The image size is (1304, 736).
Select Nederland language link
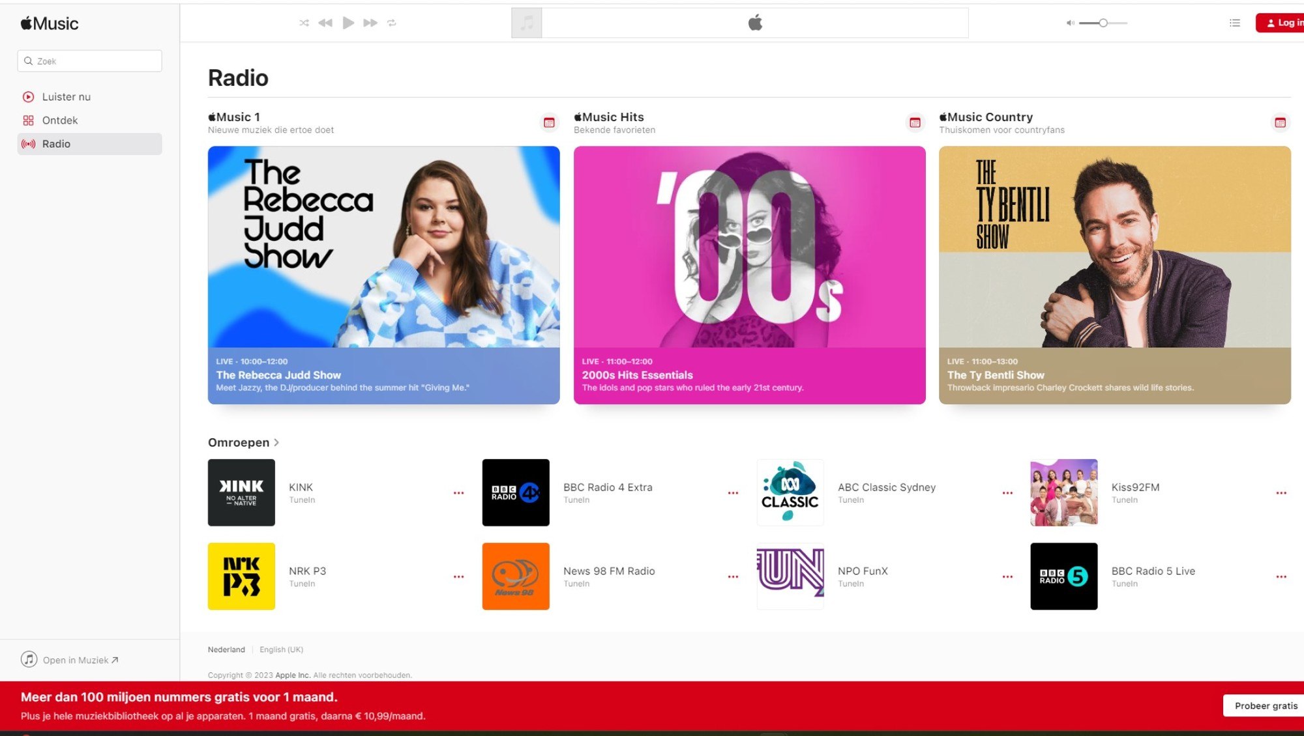click(x=226, y=650)
